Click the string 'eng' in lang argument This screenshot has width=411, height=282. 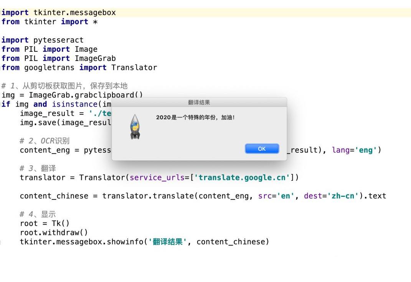click(x=366, y=150)
